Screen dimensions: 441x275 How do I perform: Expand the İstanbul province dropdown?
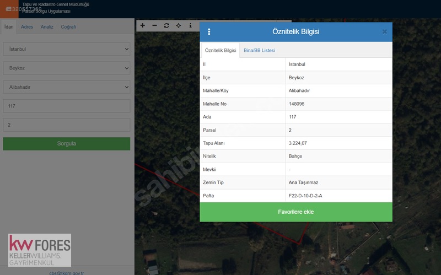pos(67,49)
